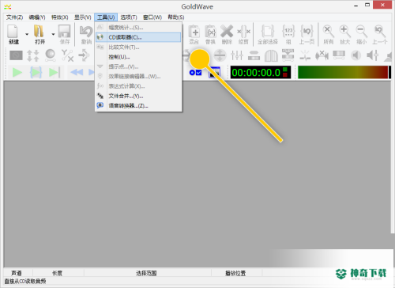Click the GoldWave title bar app icon

8,6
